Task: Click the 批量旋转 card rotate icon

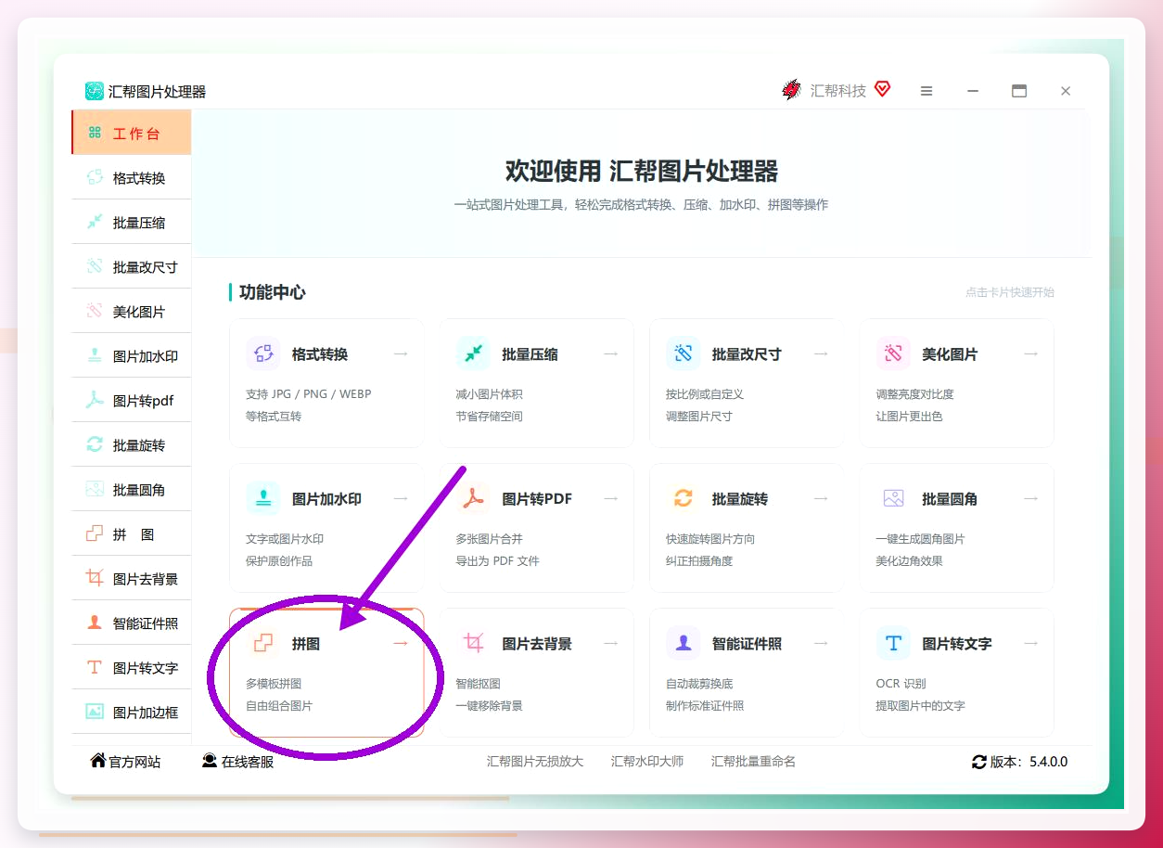Action: [x=684, y=498]
